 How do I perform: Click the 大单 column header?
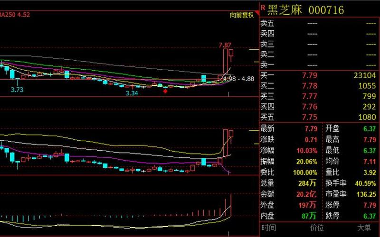pos(364,228)
